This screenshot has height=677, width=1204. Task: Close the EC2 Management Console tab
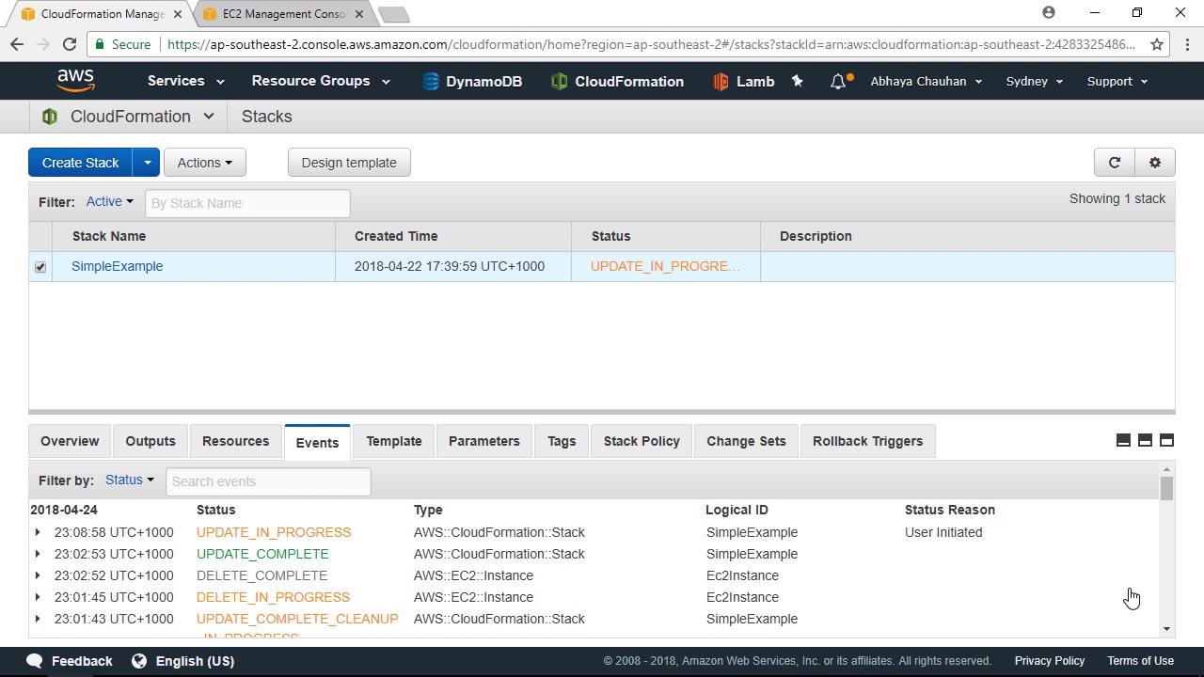point(359,14)
